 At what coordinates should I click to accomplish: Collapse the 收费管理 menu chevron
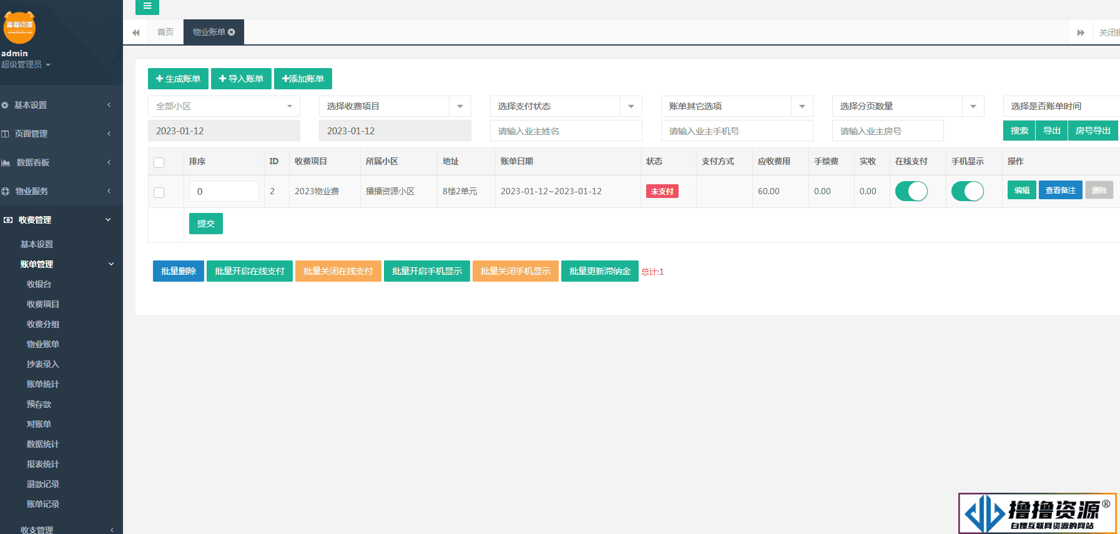tap(108, 220)
